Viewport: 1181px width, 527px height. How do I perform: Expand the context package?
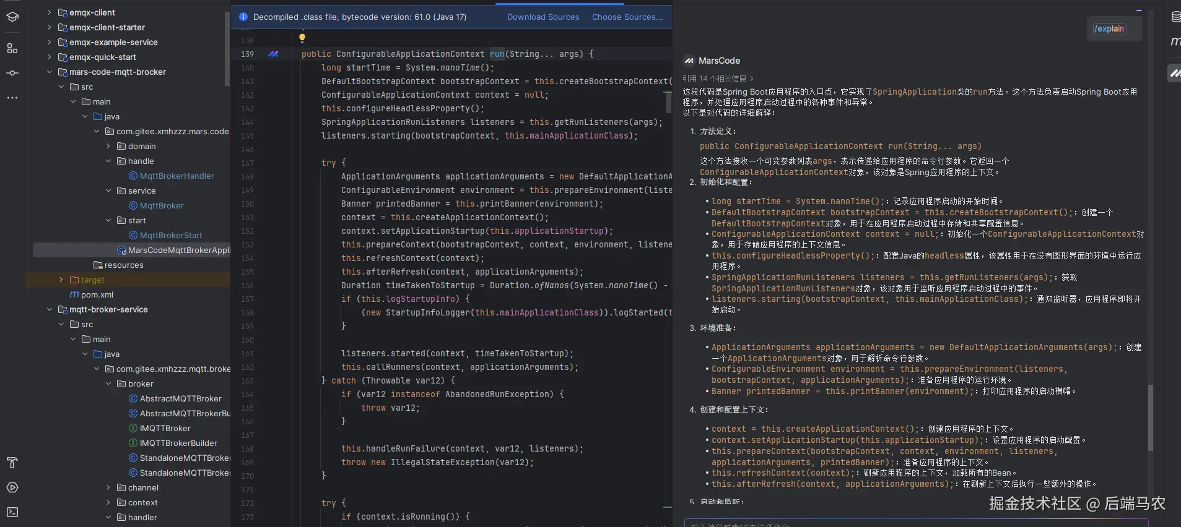tap(108, 502)
